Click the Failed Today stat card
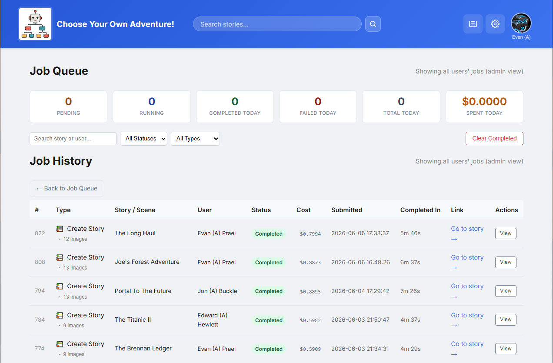The width and height of the screenshot is (553, 363). (x=318, y=107)
